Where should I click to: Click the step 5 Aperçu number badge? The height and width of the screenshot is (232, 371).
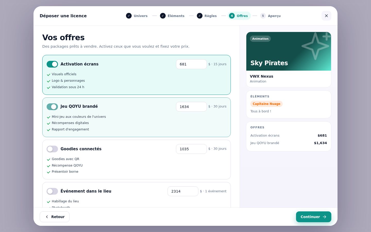[x=263, y=16]
